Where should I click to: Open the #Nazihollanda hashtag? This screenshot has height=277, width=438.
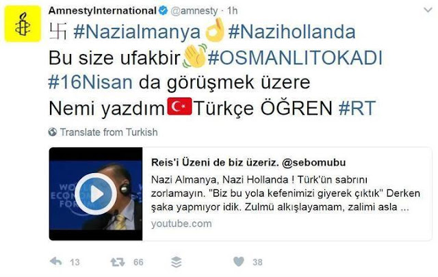tap(292, 32)
